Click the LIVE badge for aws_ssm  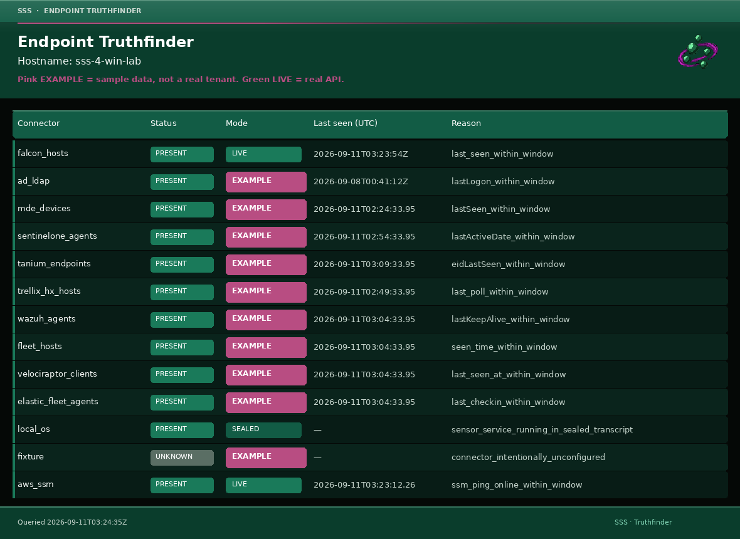263,485
